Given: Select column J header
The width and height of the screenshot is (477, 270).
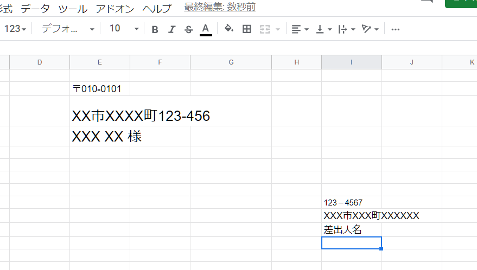Looking at the screenshot, I should [x=412, y=62].
